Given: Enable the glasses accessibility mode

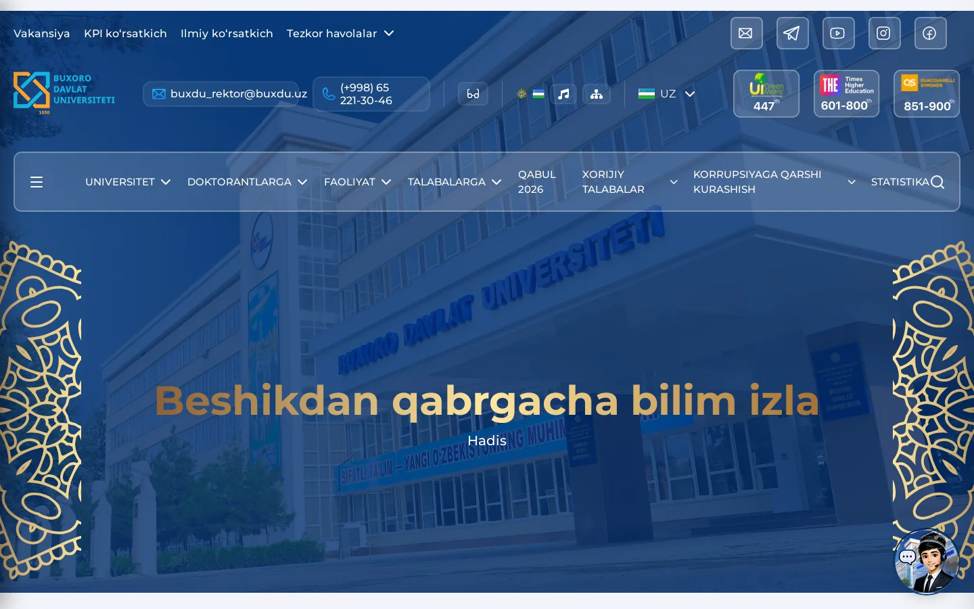Looking at the screenshot, I should point(473,94).
